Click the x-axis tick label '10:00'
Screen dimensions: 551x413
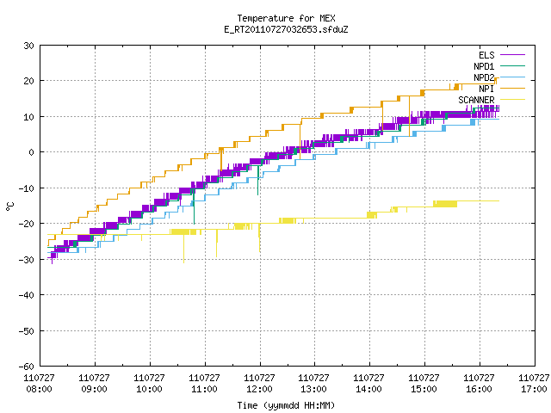[149, 389]
